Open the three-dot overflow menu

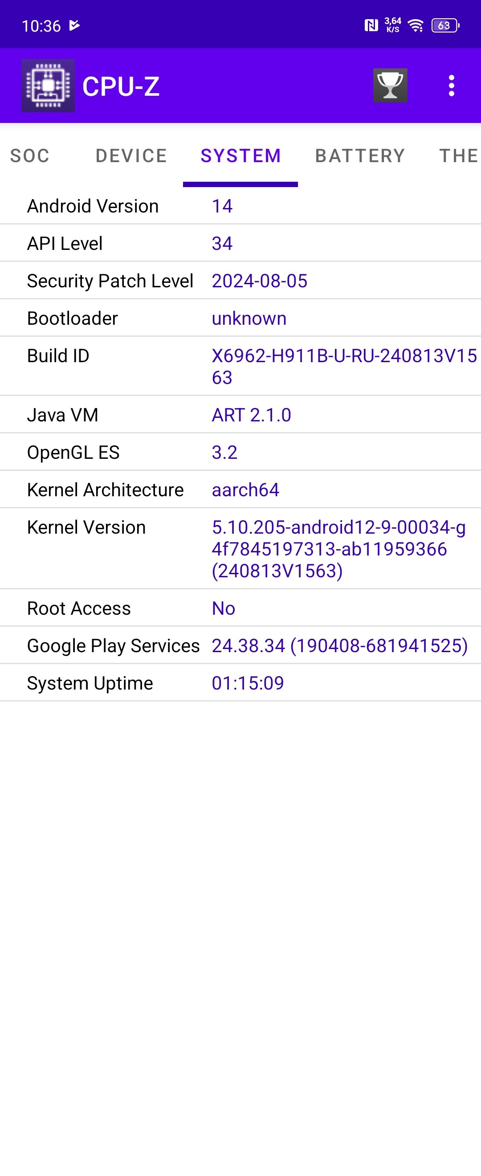[451, 86]
